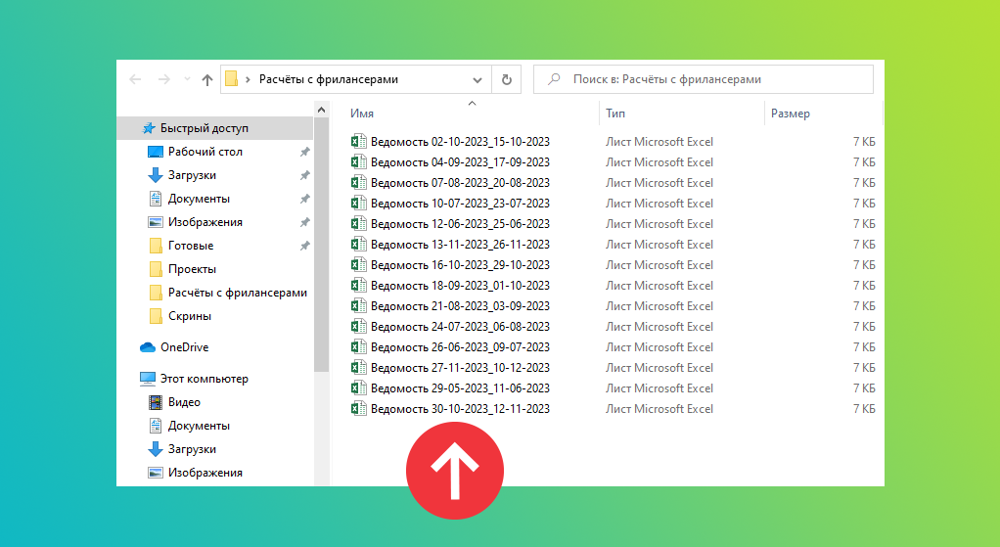Click Excel icon of Ведомость 02-10-2023_15-10-2023
Viewport: 1000px width, 547px height.
point(358,141)
